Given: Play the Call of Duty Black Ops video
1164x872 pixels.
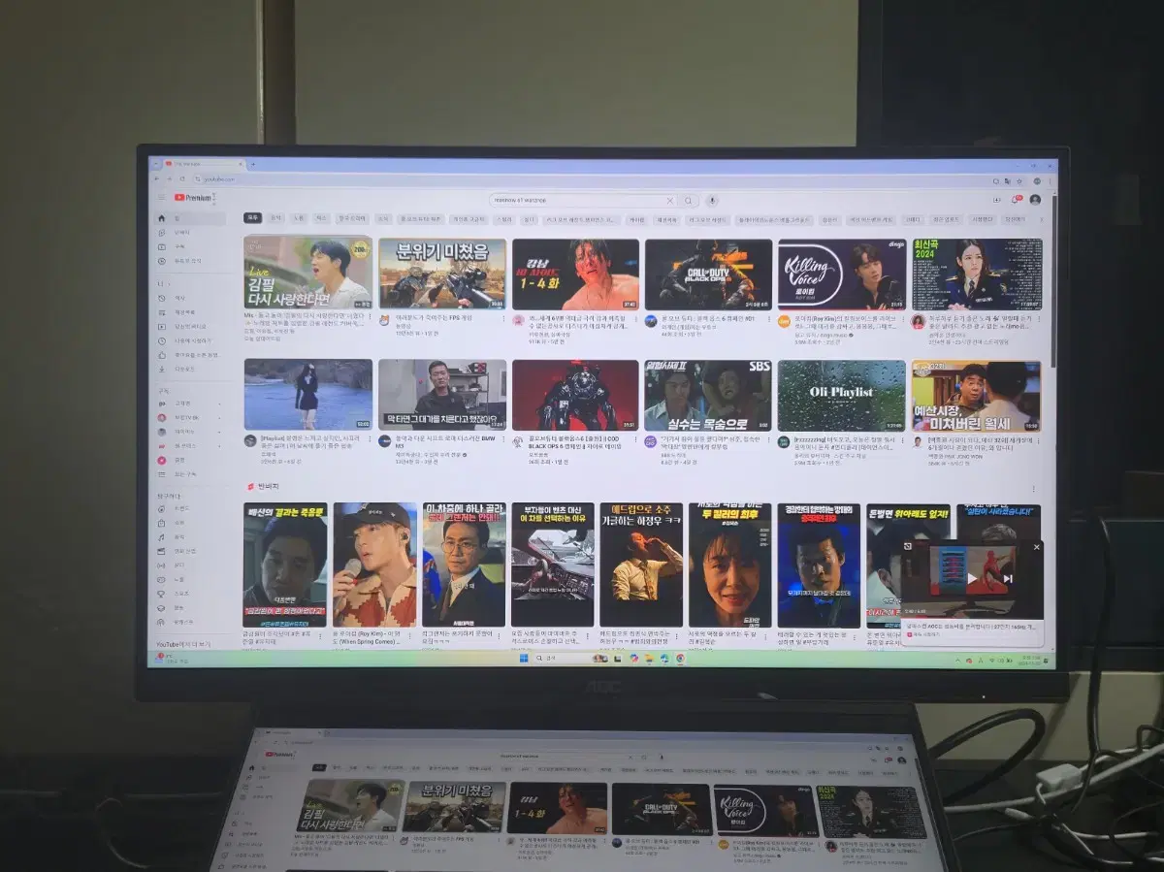Looking at the screenshot, I should click(709, 275).
